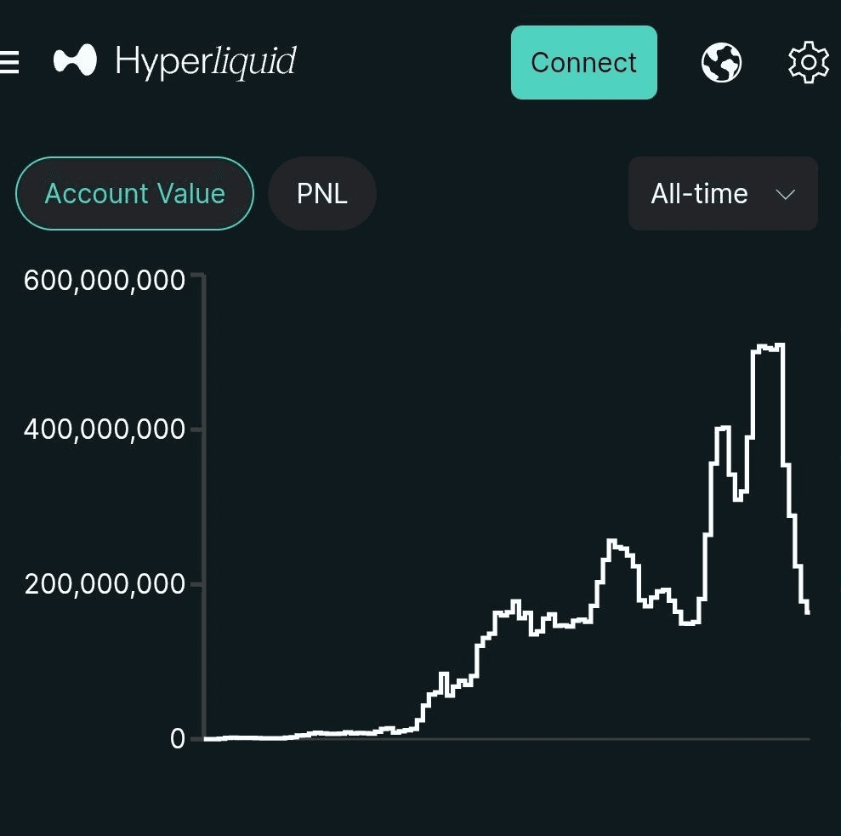841x836 pixels.
Task: Click the 400,000,000 y-axis label
Action: click(x=104, y=429)
